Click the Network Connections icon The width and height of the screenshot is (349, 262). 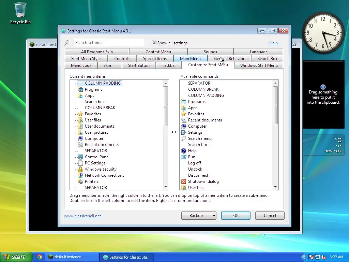(80, 175)
